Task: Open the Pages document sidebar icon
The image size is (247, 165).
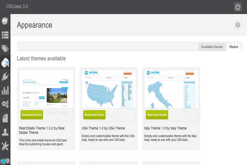Action: coord(5,118)
